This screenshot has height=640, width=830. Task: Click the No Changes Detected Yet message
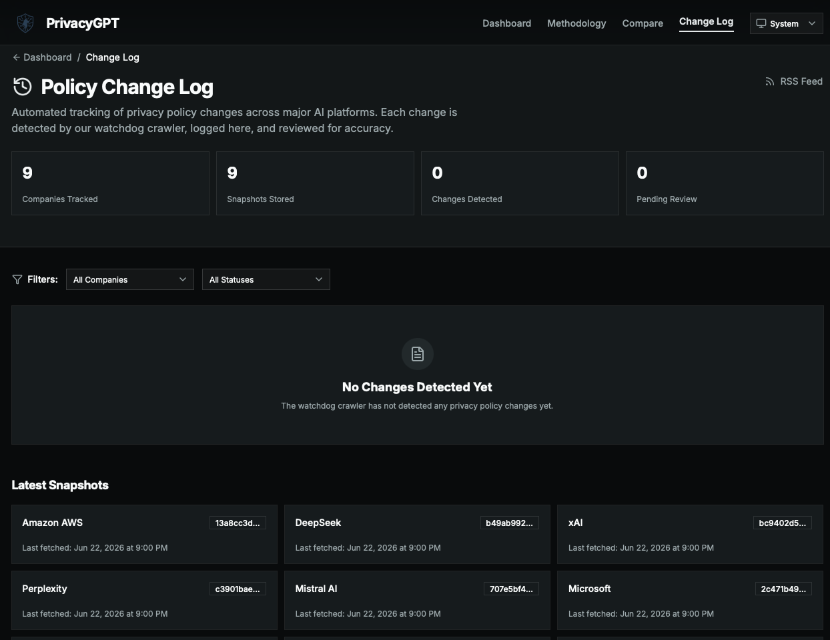pos(417,387)
